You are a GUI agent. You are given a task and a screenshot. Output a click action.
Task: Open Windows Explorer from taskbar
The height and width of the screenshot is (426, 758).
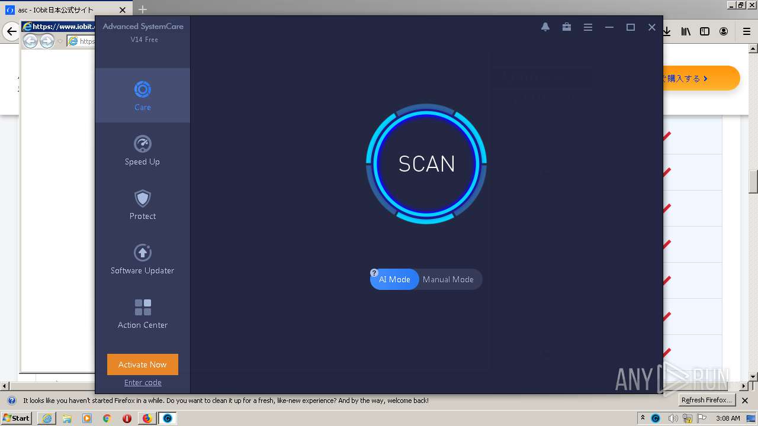(x=67, y=418)
